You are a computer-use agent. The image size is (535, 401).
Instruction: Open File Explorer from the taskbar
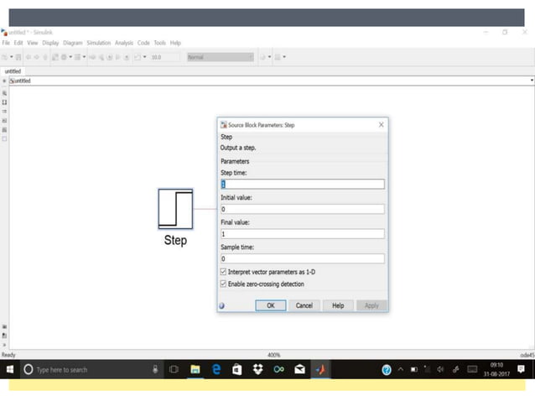[195, 370]
